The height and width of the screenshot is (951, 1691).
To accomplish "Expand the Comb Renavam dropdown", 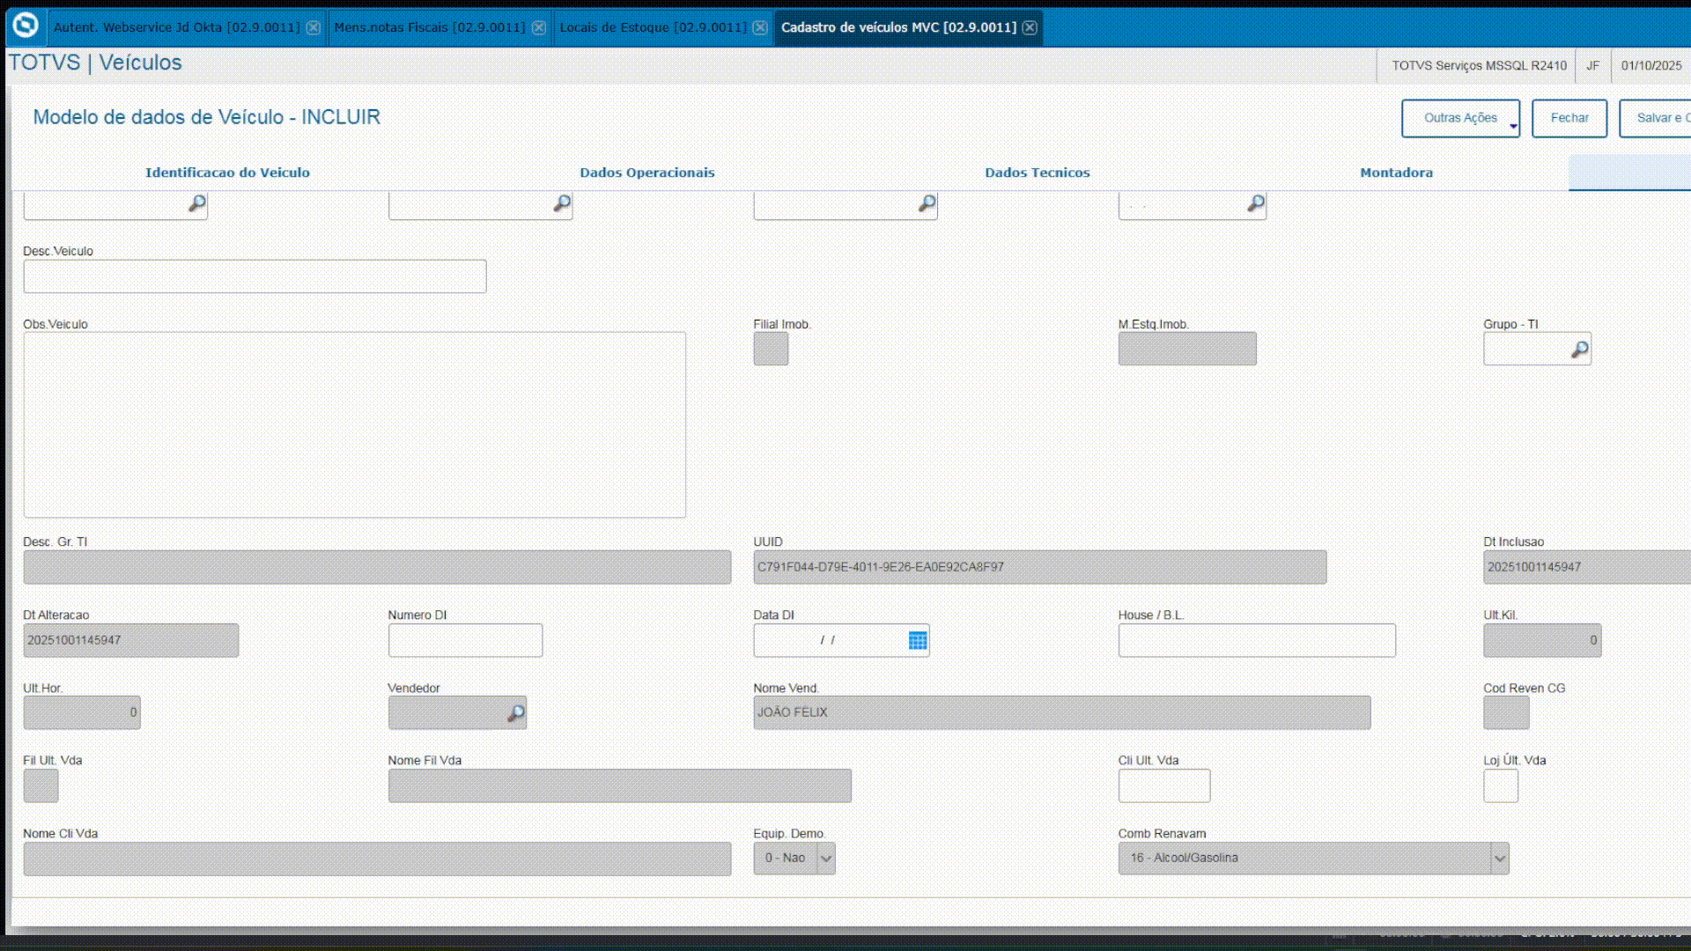I will (1499, 859).
